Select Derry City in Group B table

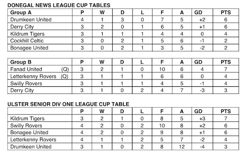coord(22,90)
